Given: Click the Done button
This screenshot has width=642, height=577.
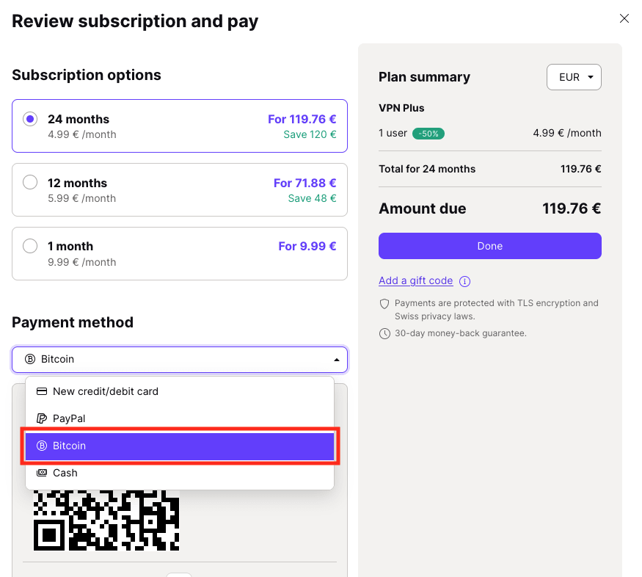Looking at the screenshot, I should coord(489,246).
